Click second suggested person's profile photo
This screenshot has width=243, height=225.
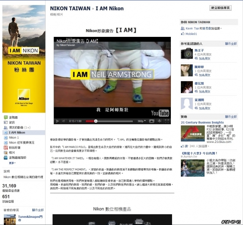[x=187, y=70]
